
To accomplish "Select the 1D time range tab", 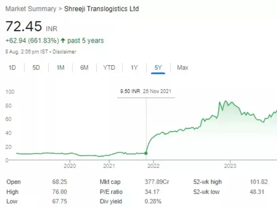I will coord(12,67).
